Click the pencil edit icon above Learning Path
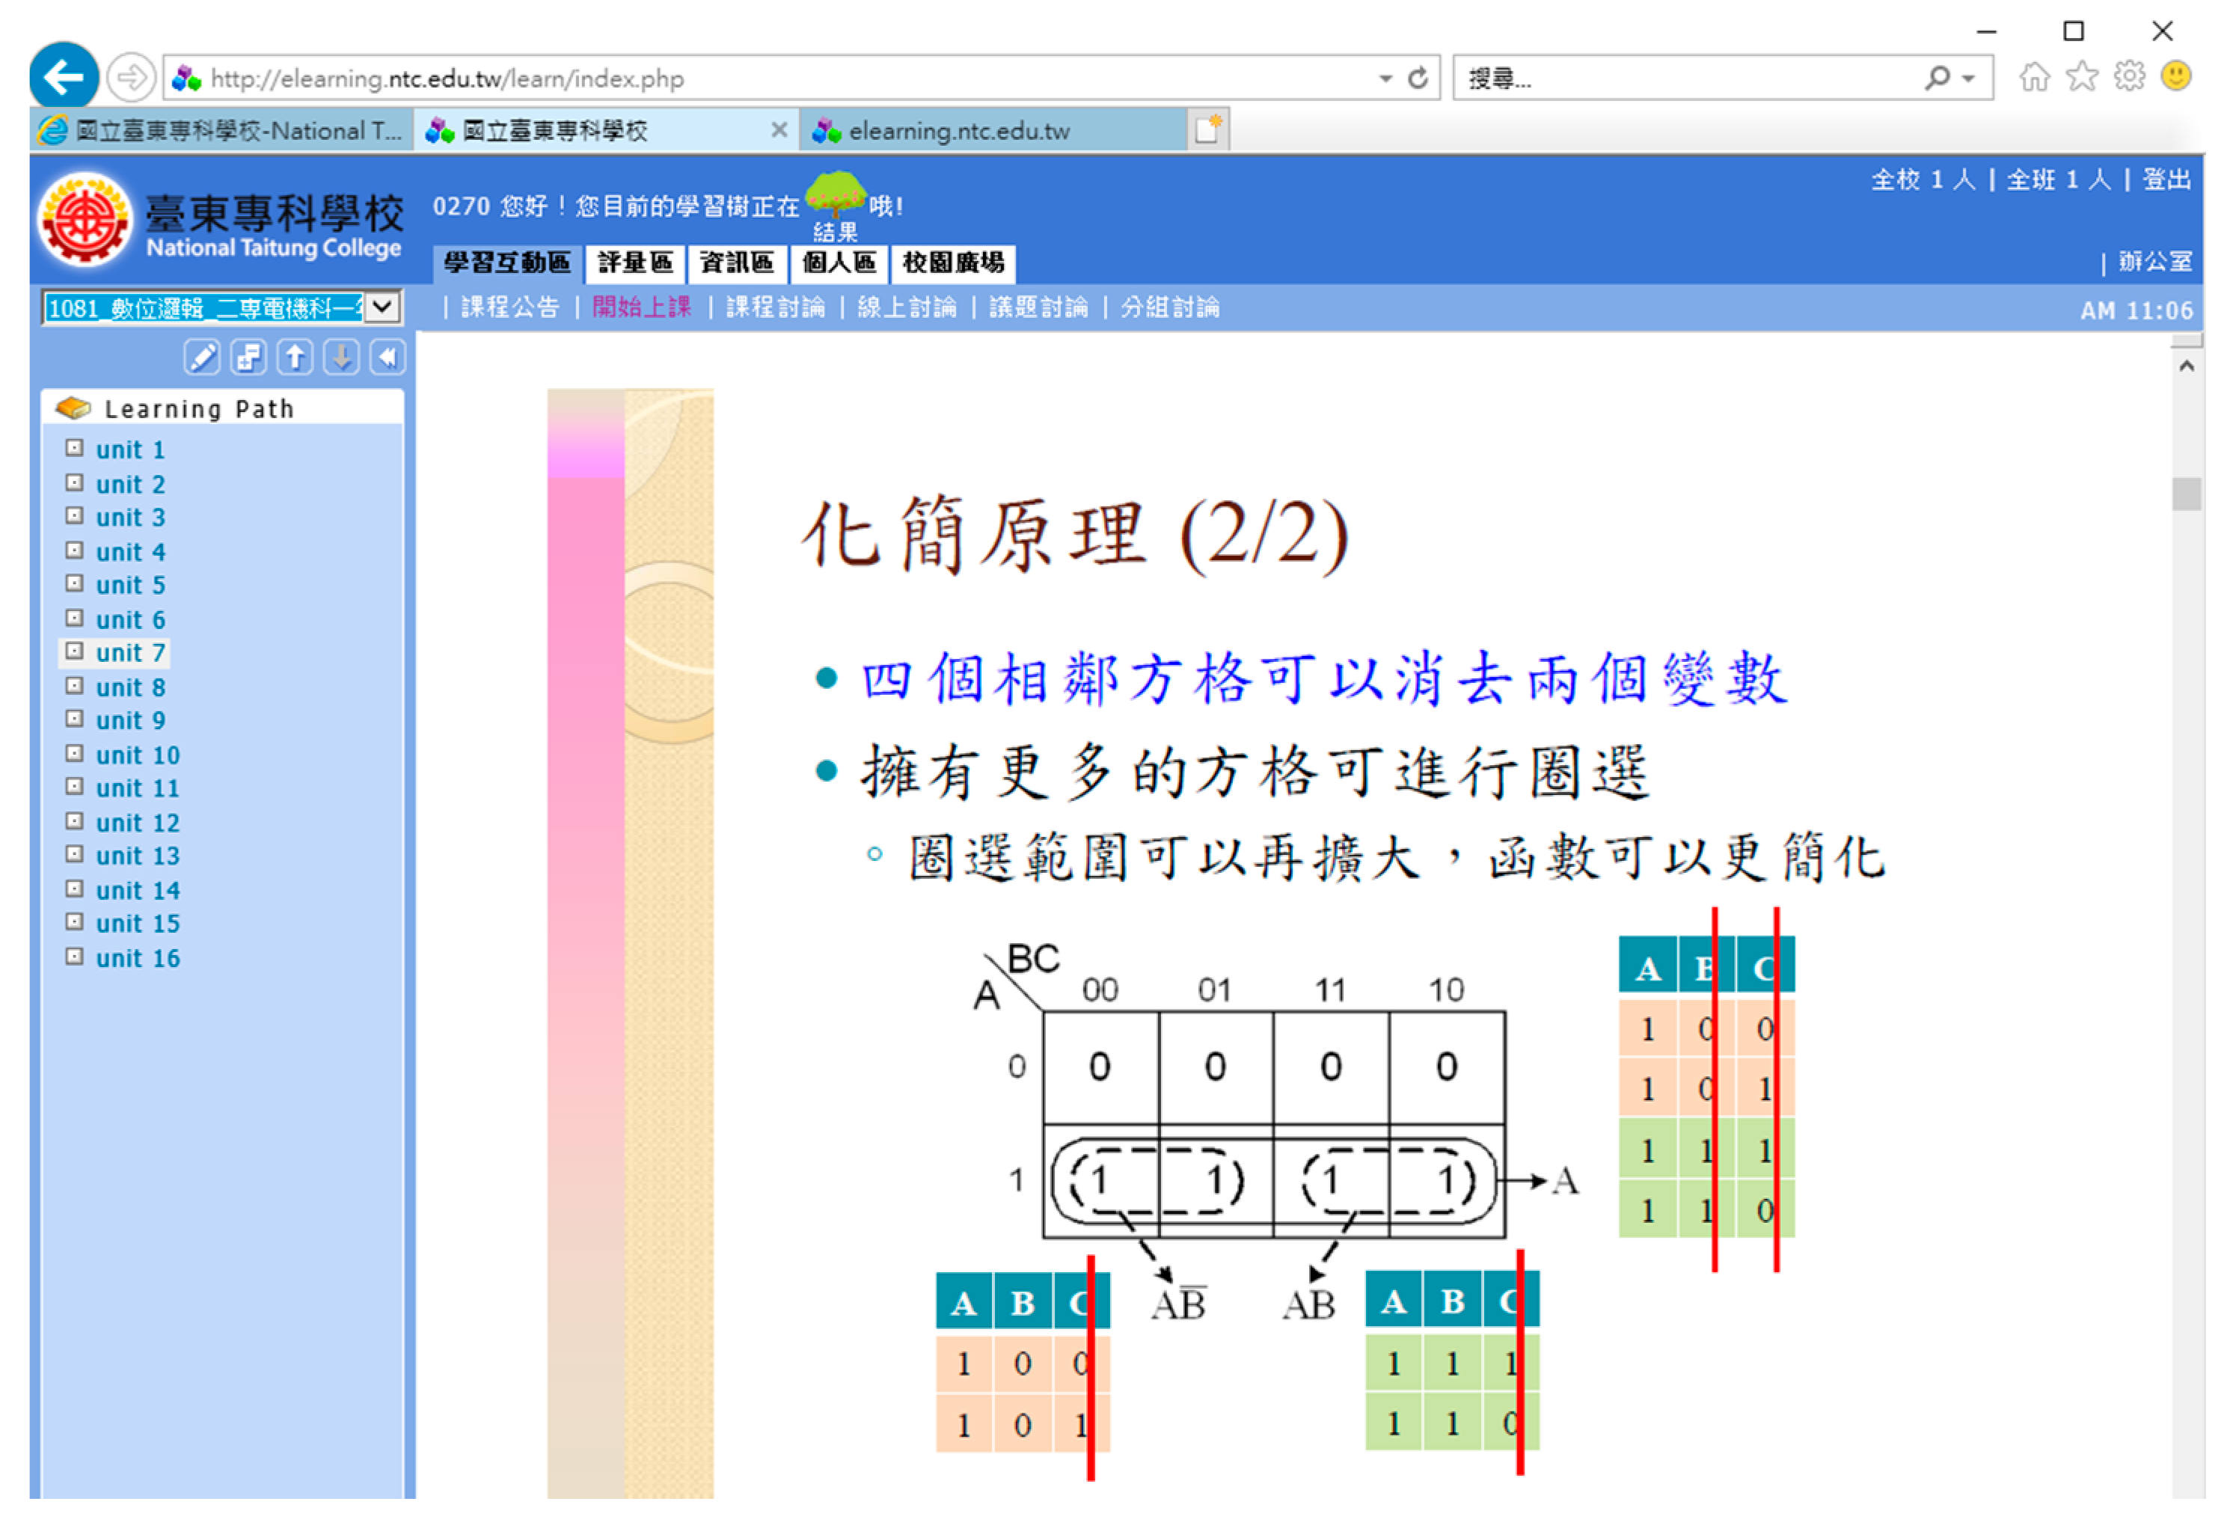 coord(202,358)
